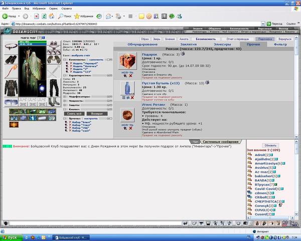Delete Пустая бутыль with red X

click(x=132, y=97)
